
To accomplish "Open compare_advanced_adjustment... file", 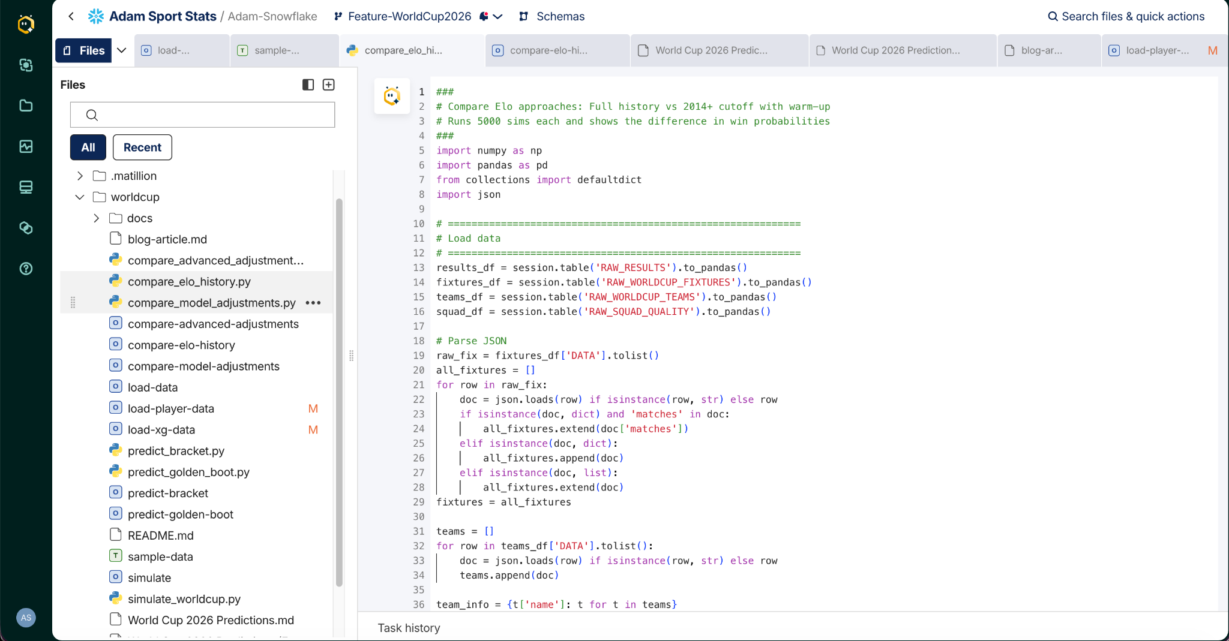I will point(215,260).
